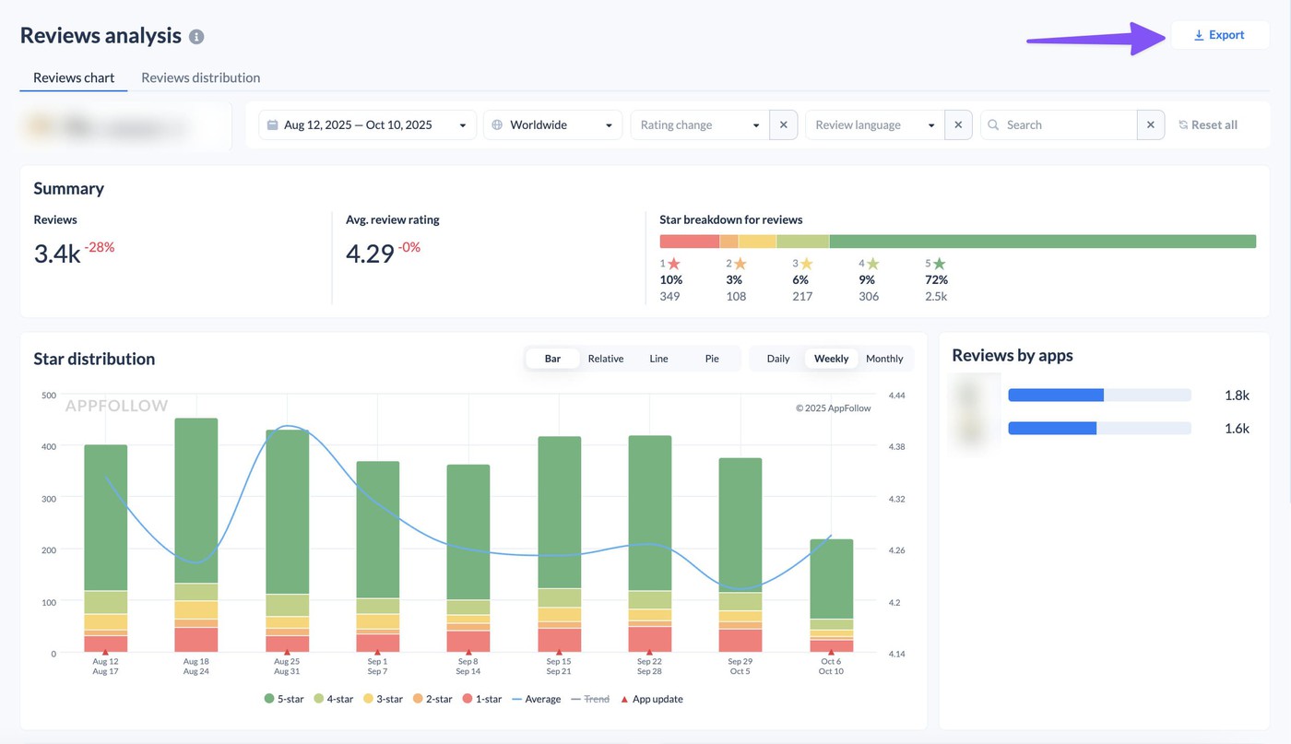Clear the Review language filter
This screenshot has width=1291, height=744.
958,124
